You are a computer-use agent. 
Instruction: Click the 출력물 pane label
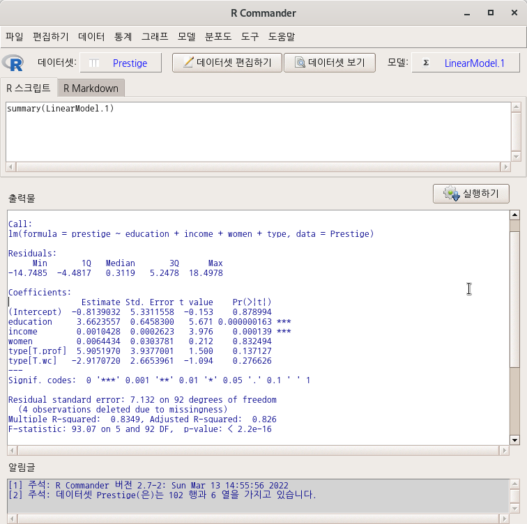coord(22,198)
